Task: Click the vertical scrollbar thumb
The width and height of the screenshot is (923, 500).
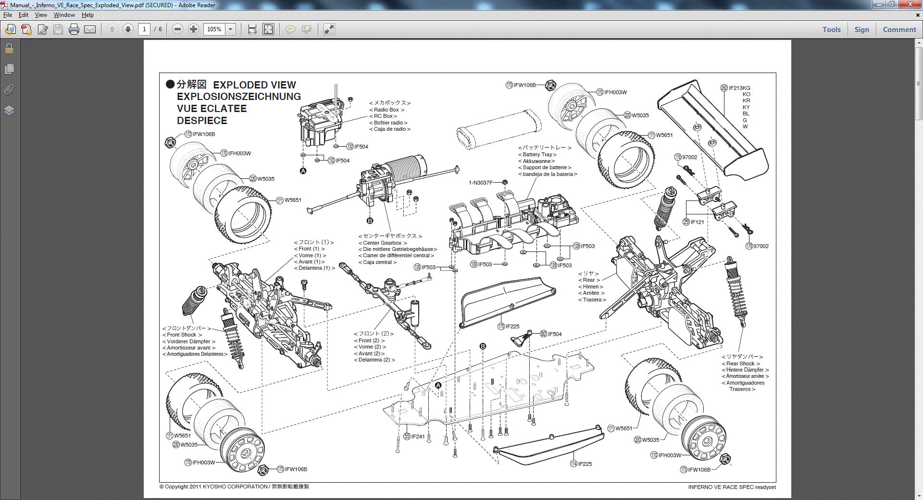Action: coord(919,83)
